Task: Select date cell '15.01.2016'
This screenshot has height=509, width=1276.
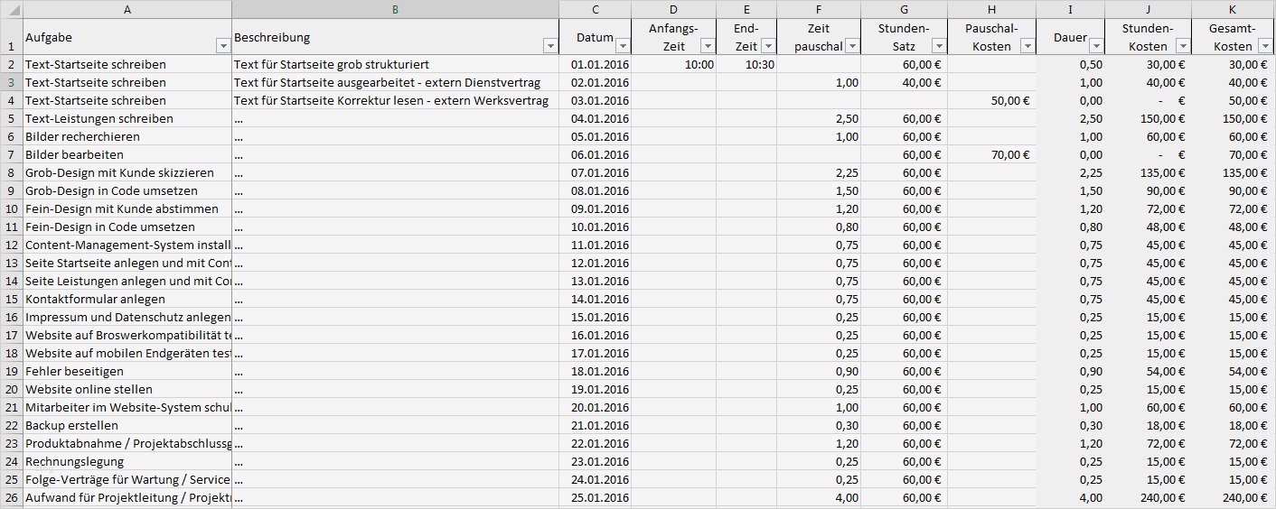Action: (596, 317)
